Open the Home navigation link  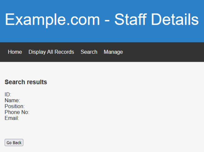[x=15, y=52]
